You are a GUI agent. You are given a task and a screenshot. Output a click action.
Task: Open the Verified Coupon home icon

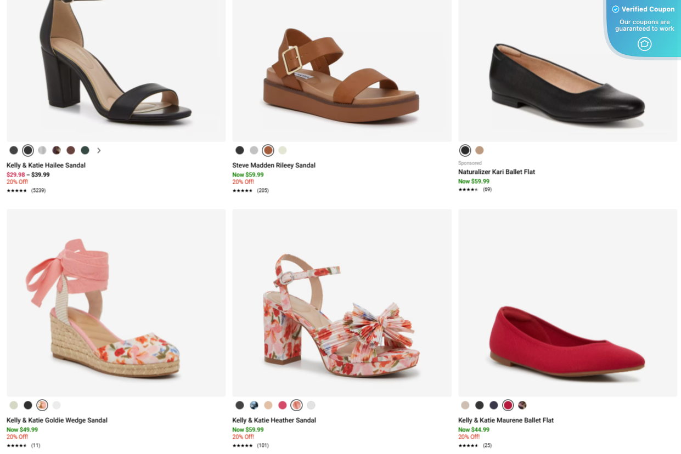pos(644,44)
